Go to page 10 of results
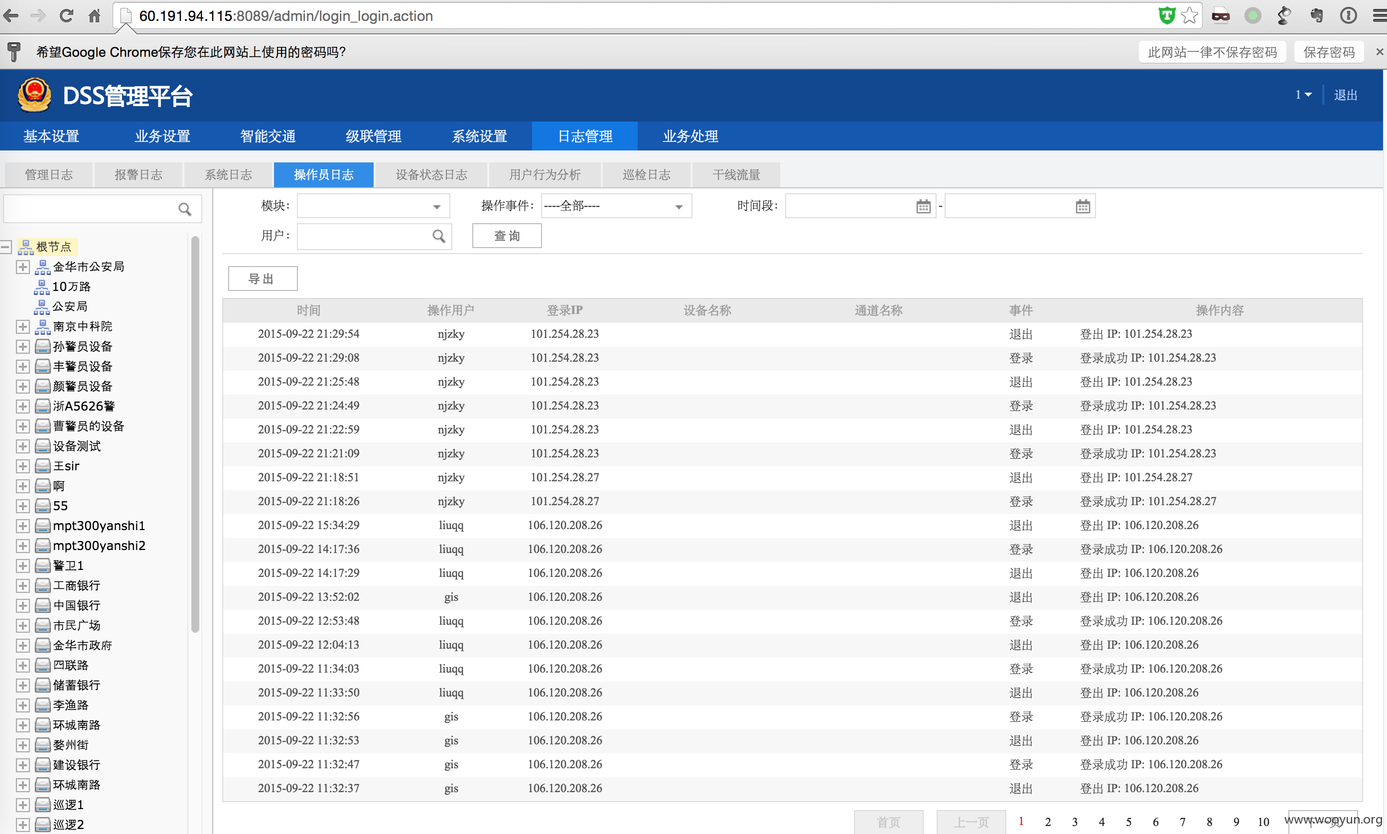Viewport: 1387px width, 834px height. [x=1263, y=822]
